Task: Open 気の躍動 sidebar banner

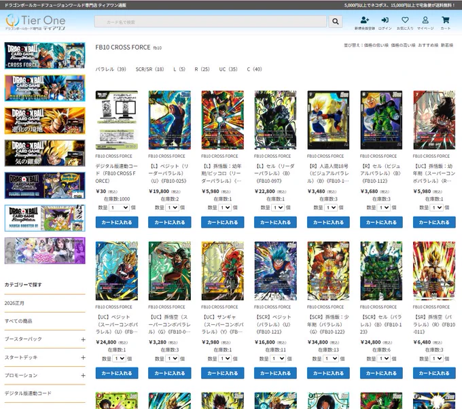Action: 45,153
